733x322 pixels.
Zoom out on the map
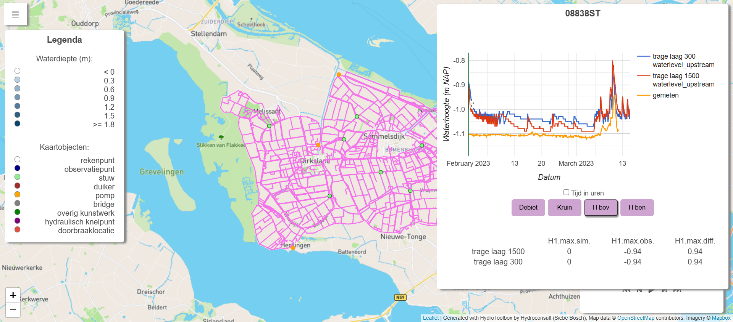tap(13, 310)
